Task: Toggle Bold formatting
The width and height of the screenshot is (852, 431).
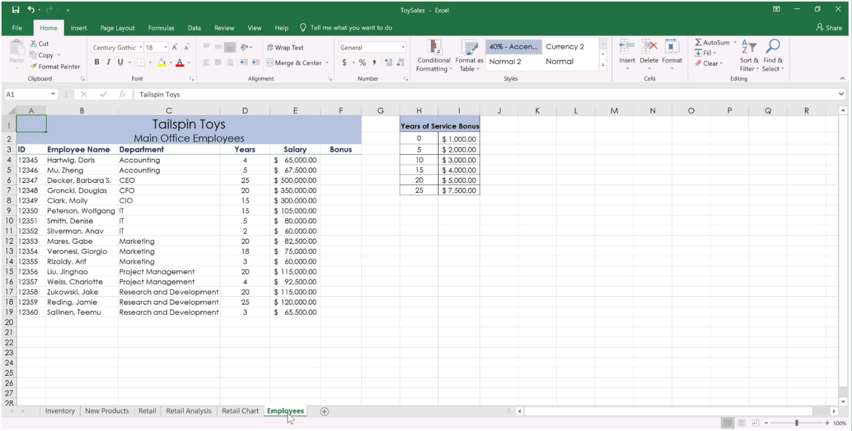Action: [x=97, y=63]
